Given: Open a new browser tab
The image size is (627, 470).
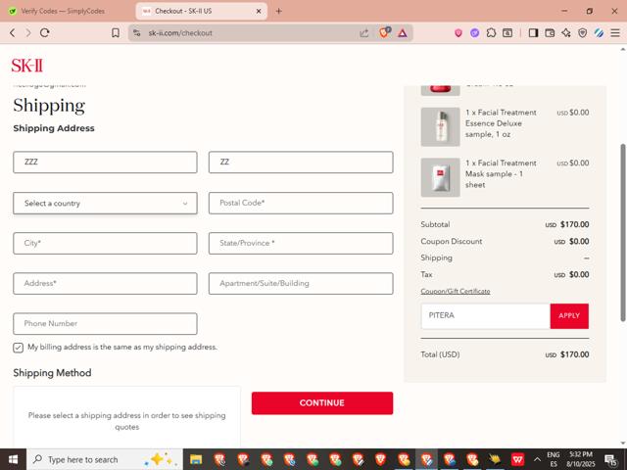Looking at the screenshot, I should [x=278, y=11].
